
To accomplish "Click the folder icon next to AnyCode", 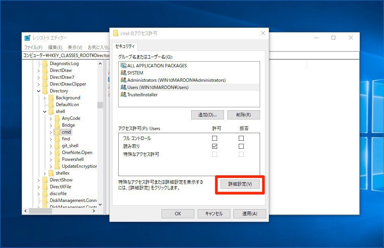I will pyautogui.click(x=57, y=118).
